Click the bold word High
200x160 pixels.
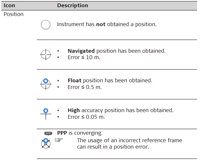[x=74, y=110]
